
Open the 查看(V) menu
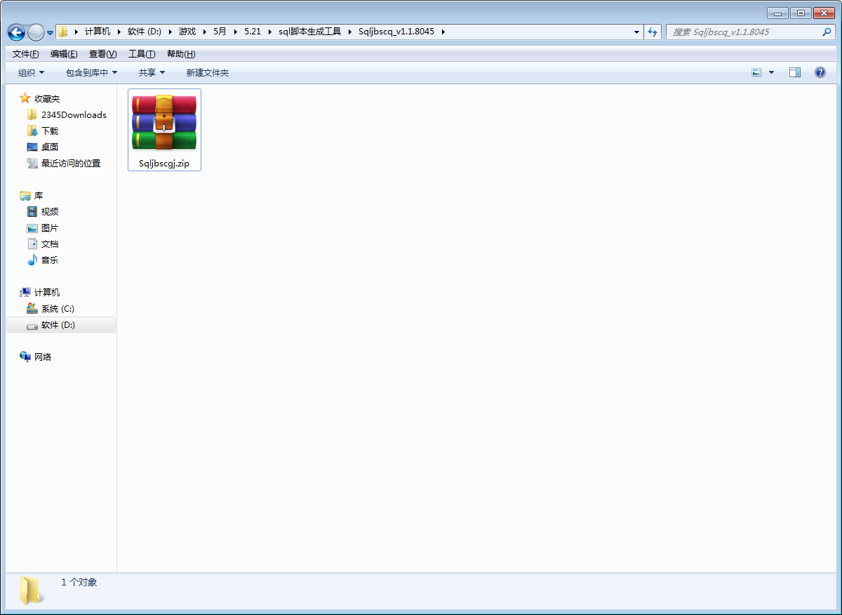click(103, 54)
